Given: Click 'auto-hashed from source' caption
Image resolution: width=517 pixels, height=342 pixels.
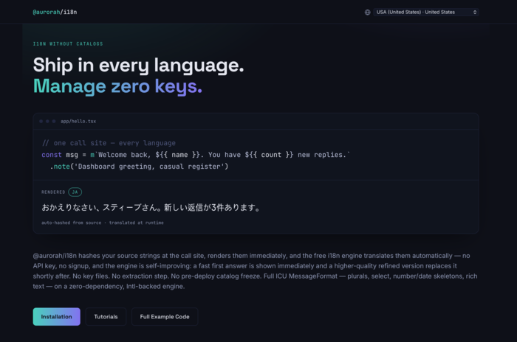Looking at the screenshot, I should tap(103, 223).
